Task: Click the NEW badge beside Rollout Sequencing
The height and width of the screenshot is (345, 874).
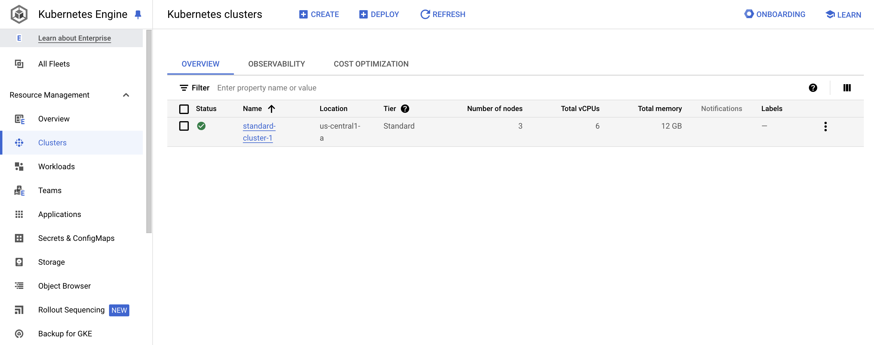Action: click(x=119, y=310)
